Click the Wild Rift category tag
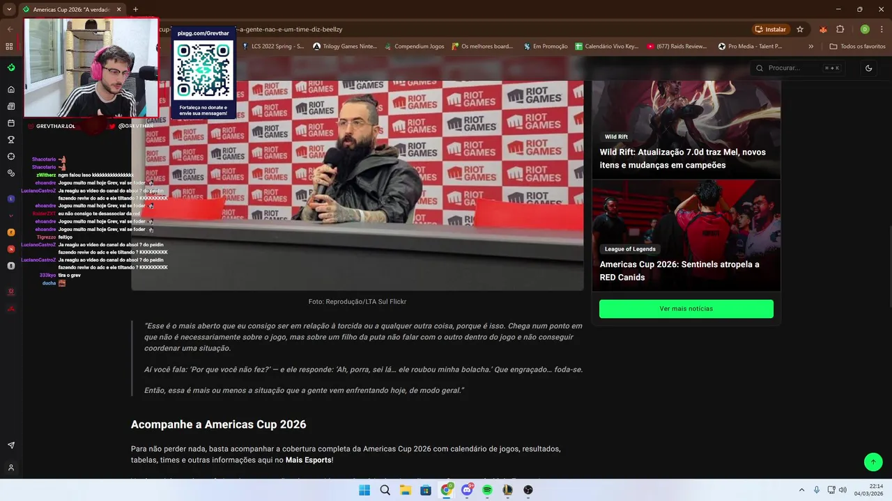This screenshot has height=501, width=892. pyautogui.click(x=616, y=137)
